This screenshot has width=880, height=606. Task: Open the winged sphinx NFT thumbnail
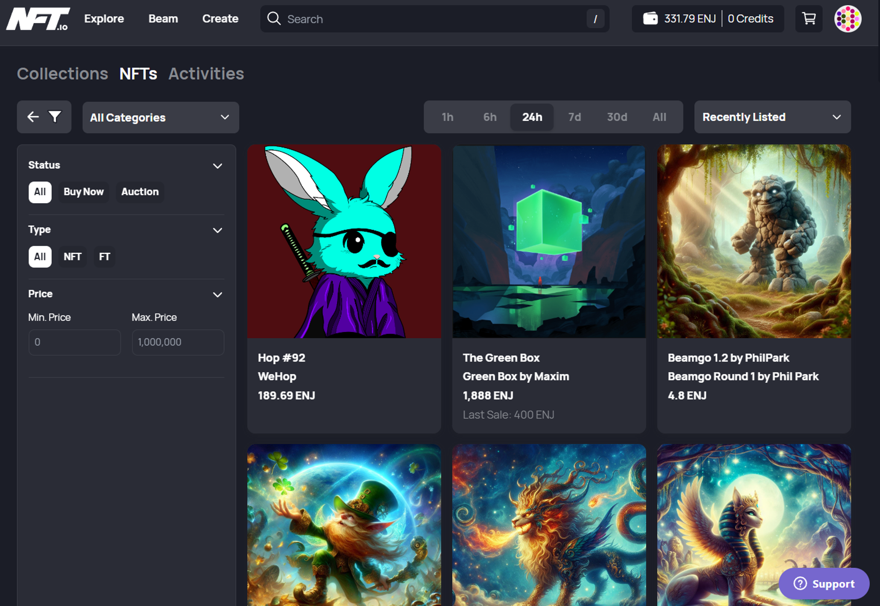pos(754,525)
